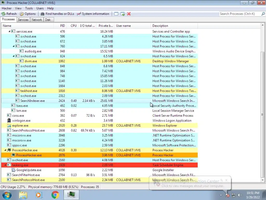Click find window and thread icon
The height and width of the screenshot is (200, 266).
123,14
